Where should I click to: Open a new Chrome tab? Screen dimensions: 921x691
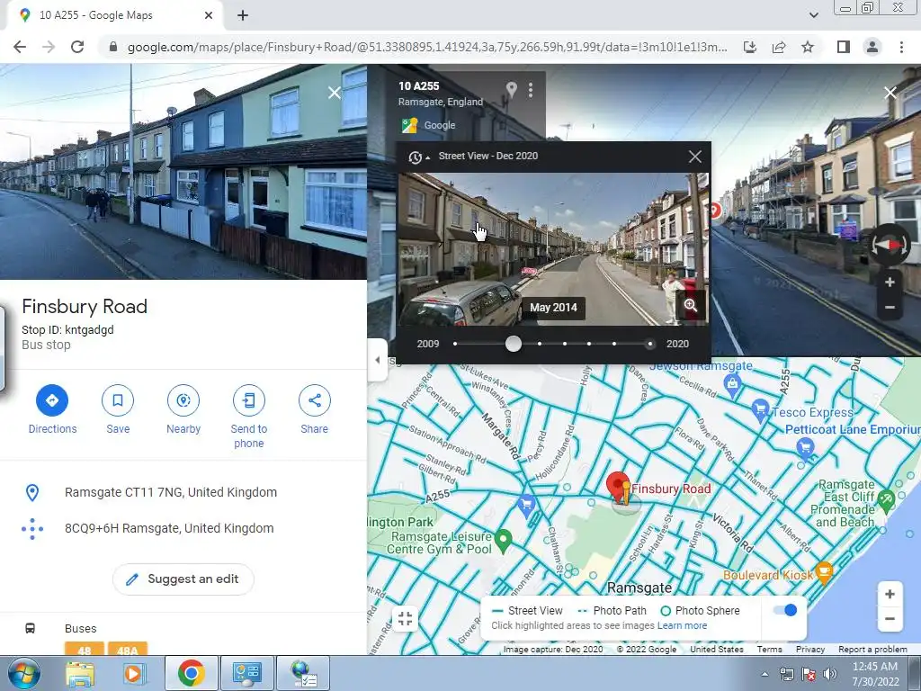(243, 16)
